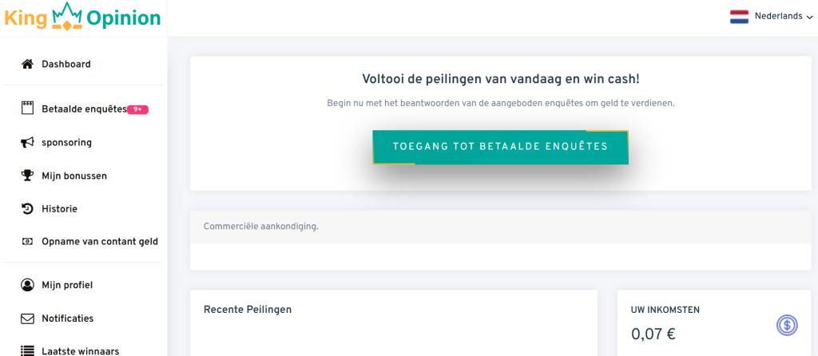Click the chevron next to Nederlands
Image resolution: width=818 pixels, height=356 pixels.
click(x=809, y=18)
